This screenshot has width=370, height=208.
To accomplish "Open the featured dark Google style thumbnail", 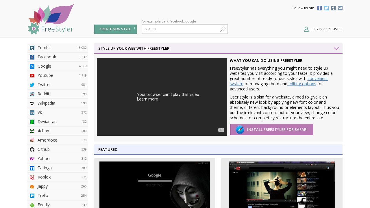I will [x=155, y=185].
